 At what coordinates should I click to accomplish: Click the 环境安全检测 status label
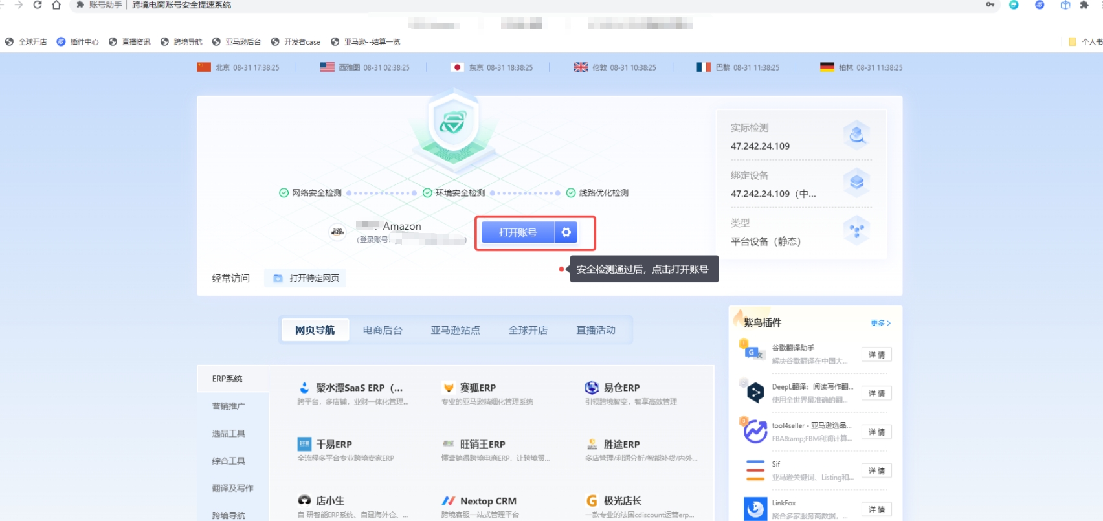pos(460,193)
